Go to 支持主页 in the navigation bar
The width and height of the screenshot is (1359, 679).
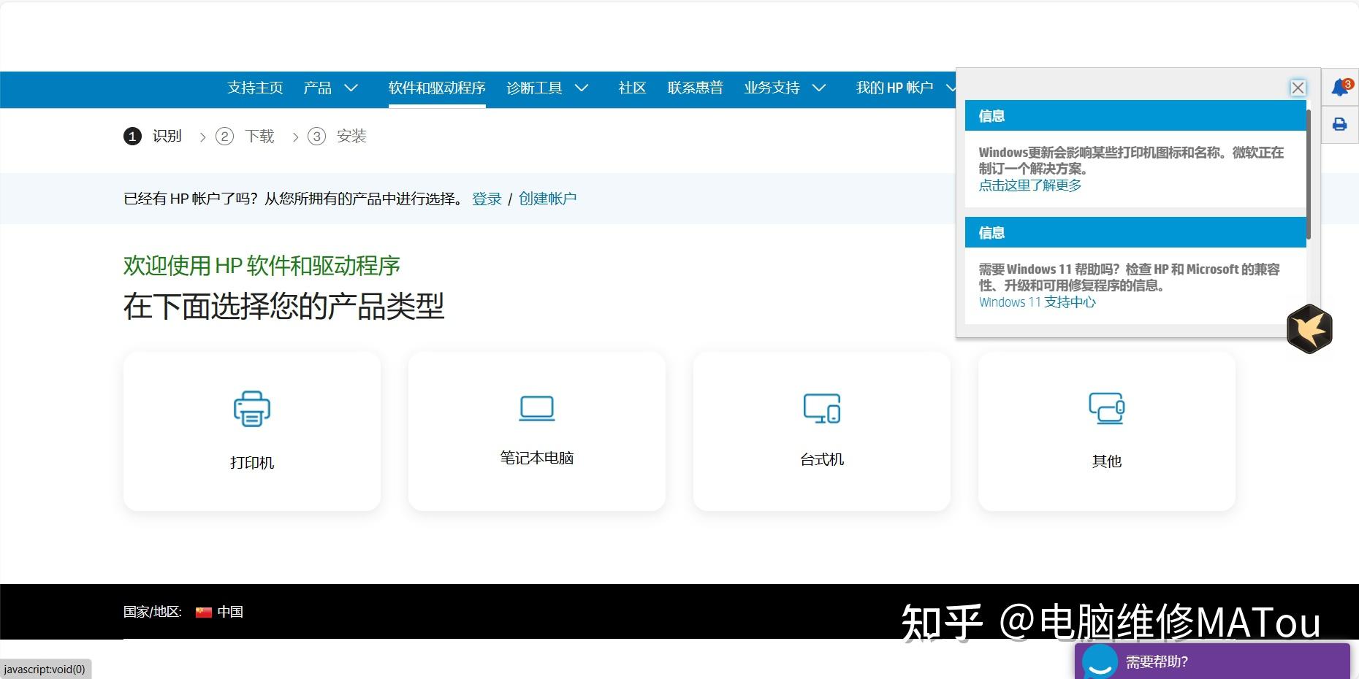tap(255, 88)
